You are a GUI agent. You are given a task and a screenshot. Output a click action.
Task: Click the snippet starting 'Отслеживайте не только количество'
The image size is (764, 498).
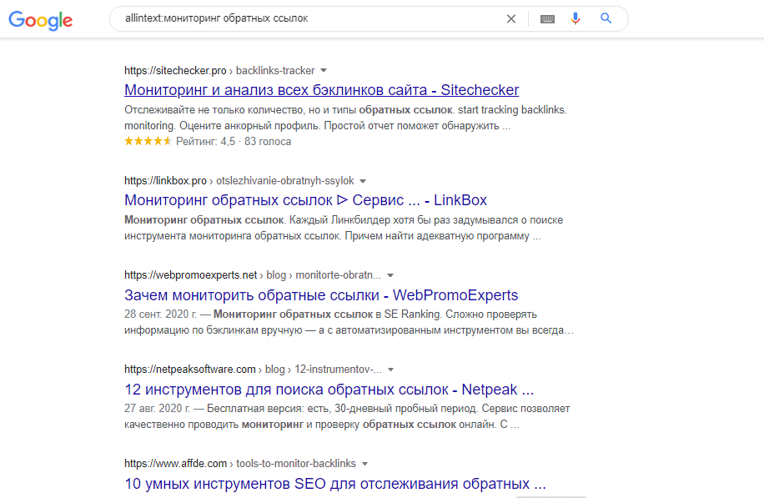tap(345, 118)
